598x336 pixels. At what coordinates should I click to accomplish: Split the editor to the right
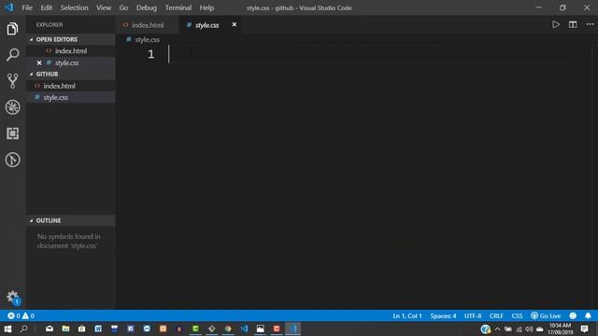pyautogui.click(x=573, y=25)
